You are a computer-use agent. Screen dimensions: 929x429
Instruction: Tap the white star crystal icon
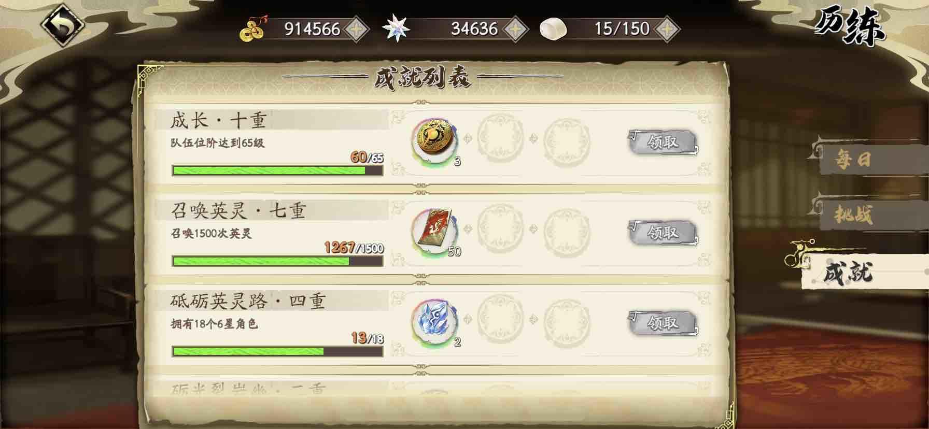396,28
